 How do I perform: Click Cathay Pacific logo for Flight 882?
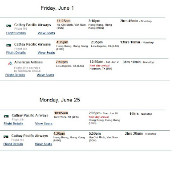9,45
